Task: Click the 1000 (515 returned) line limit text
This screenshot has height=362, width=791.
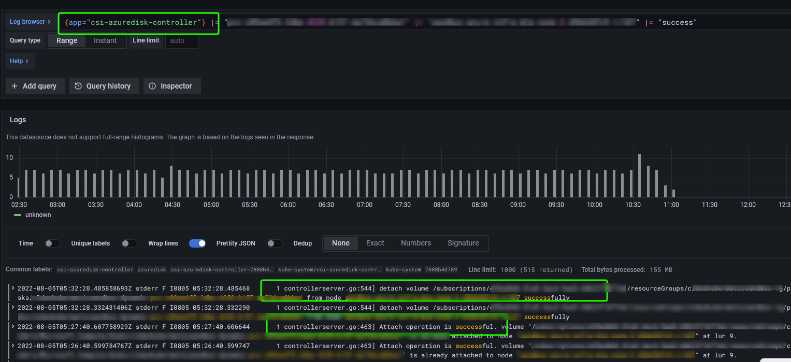Action: point(536,270)
